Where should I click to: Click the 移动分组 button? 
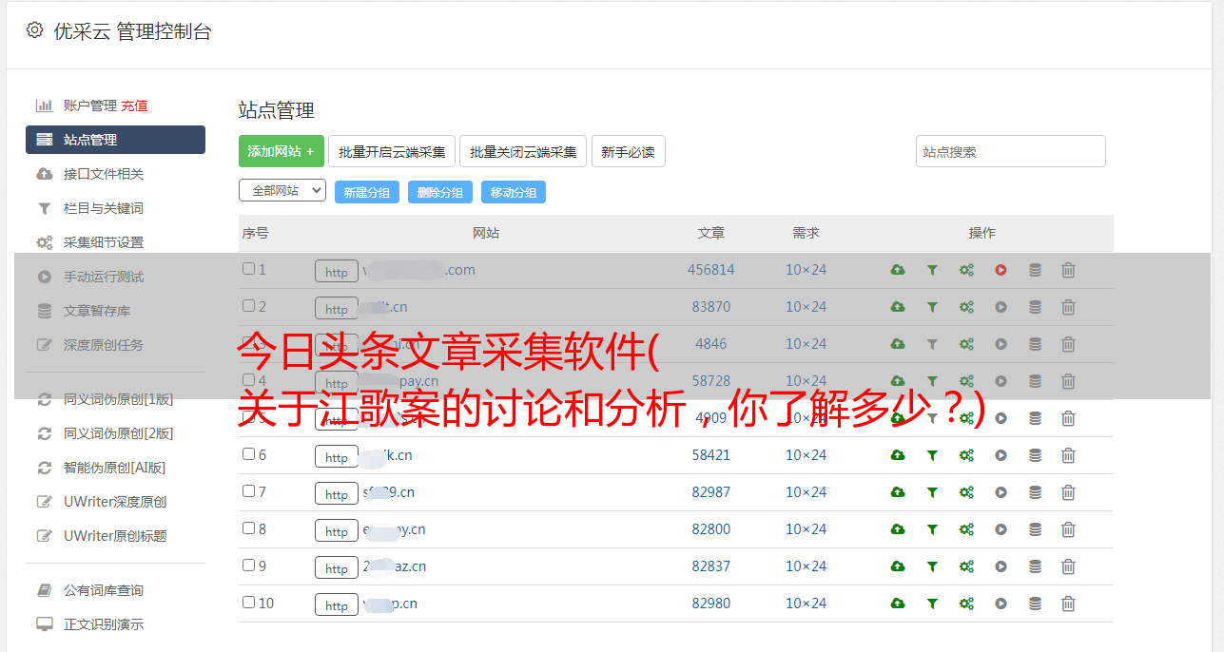click(x=514, y=192)
